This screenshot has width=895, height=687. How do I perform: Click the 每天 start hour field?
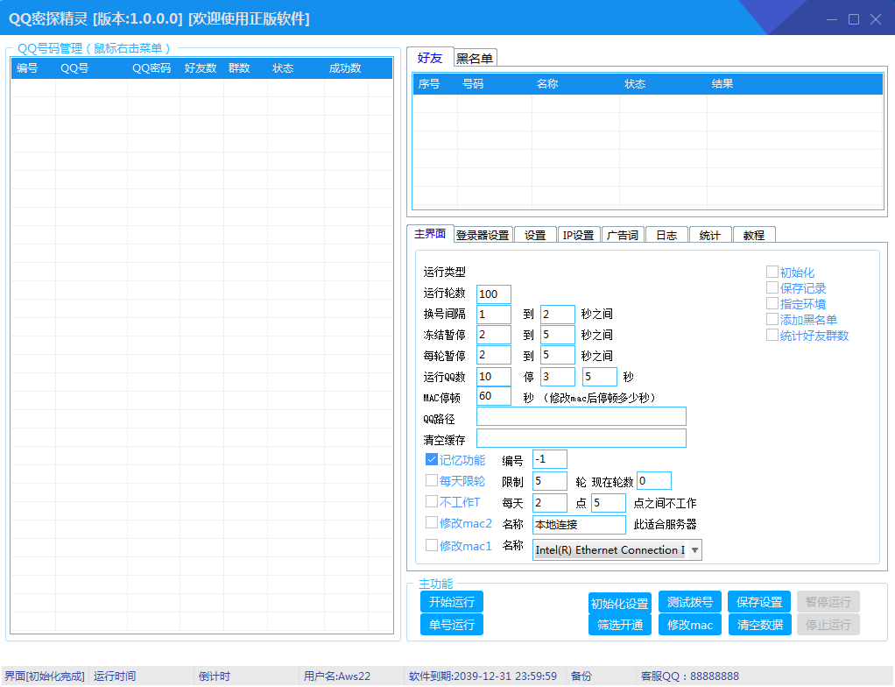[550, 502]
